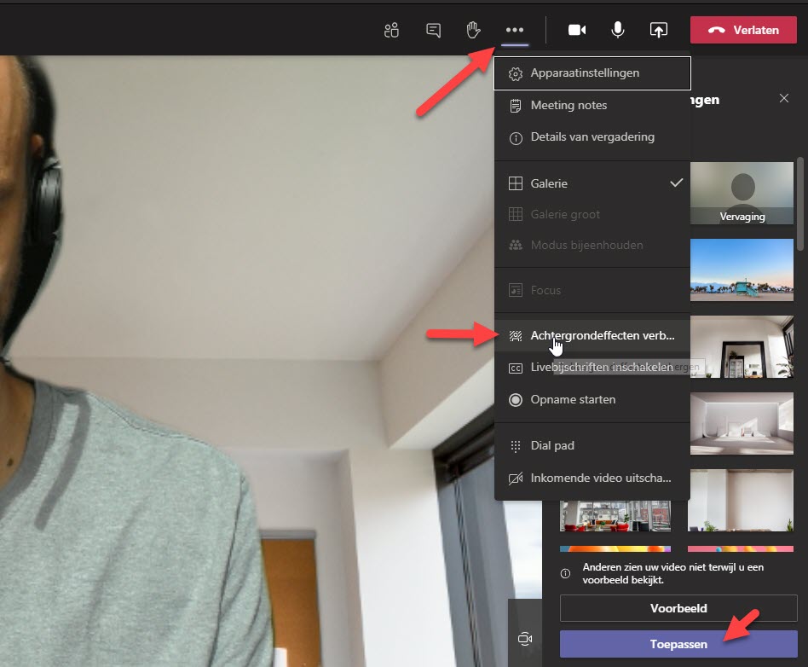Viewport: 808px width, 667px height.
Task: Choose the room with black doorway background
Action: point(742,346)
